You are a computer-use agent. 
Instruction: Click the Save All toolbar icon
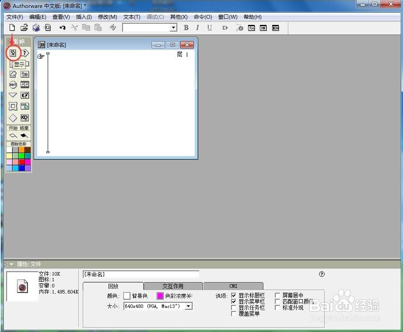[x=36, y=28]
